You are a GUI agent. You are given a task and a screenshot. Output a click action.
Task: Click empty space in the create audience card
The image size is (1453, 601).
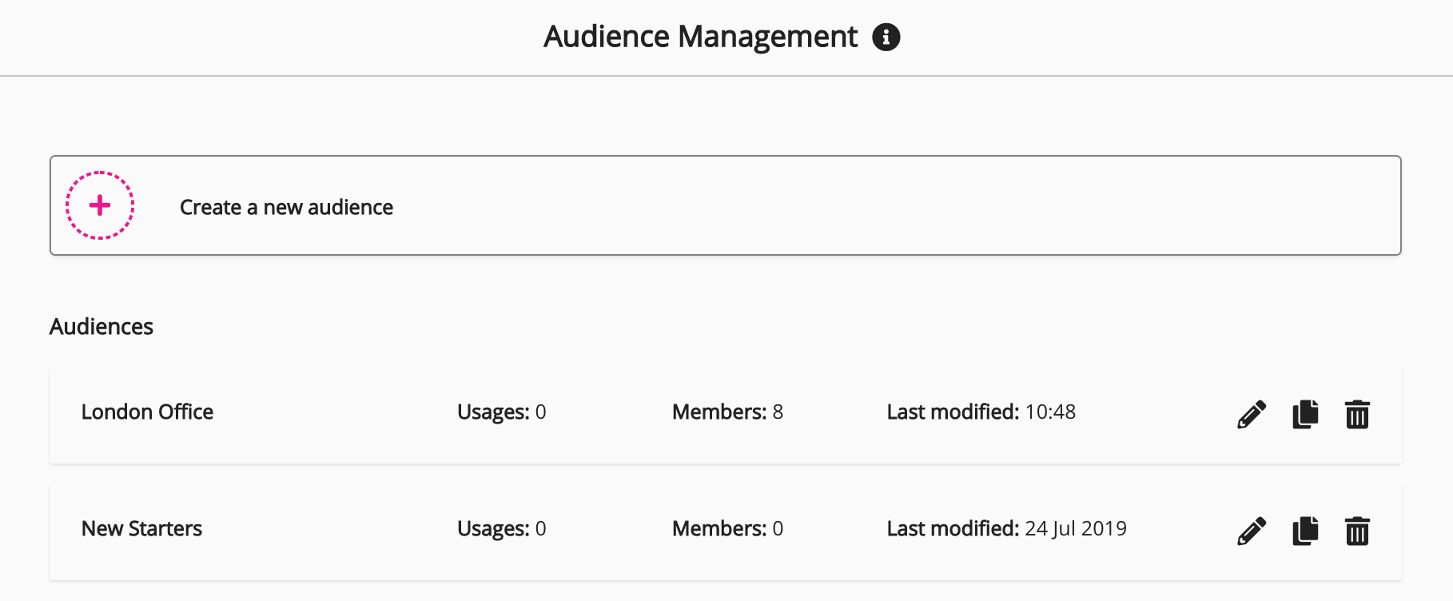tap(879, 205)
